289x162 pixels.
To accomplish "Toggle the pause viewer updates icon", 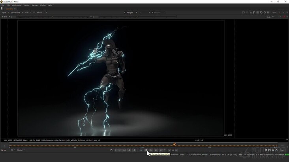I will [x=268, y=13].
